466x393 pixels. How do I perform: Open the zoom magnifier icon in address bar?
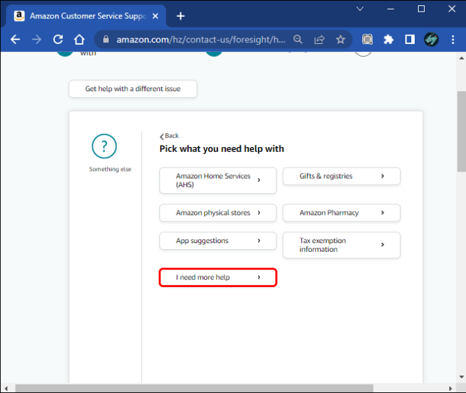point(298,39)
